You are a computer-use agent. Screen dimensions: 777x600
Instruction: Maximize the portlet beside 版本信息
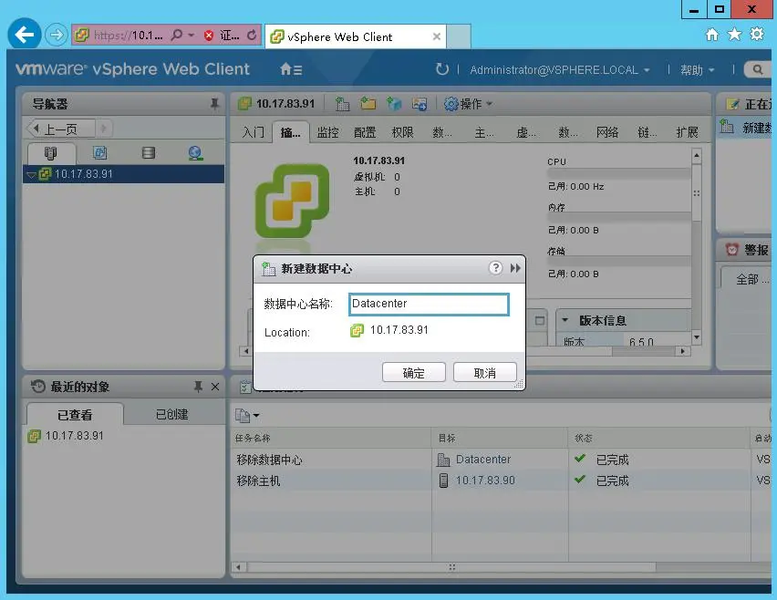coord(540,321)
